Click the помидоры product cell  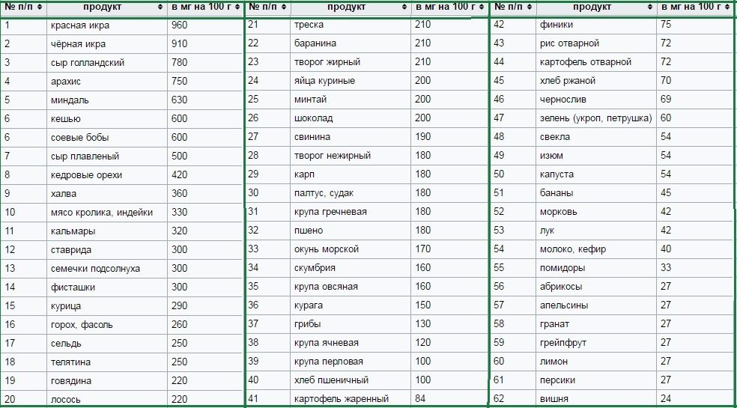(x=596, y=268)
